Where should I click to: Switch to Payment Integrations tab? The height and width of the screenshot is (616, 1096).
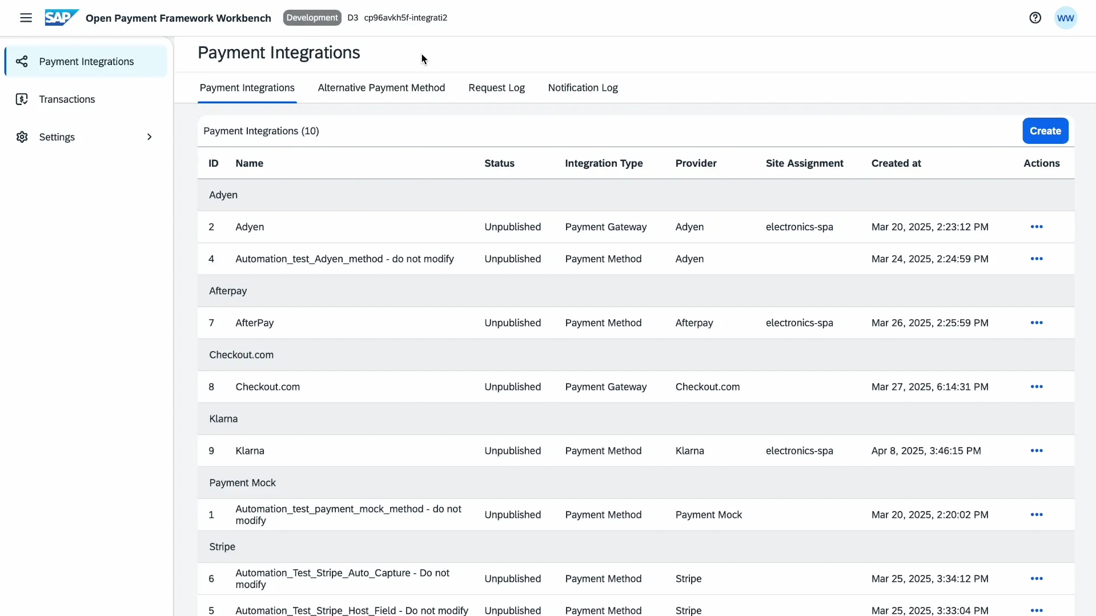point(247,88)
